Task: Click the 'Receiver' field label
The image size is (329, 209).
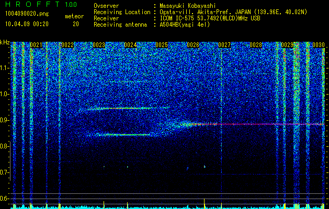Action: click(106, 18)
